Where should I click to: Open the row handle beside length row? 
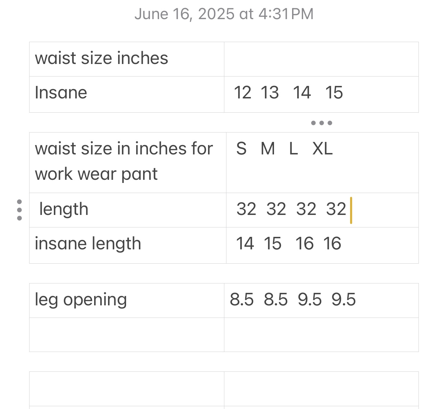coord(19,210)
